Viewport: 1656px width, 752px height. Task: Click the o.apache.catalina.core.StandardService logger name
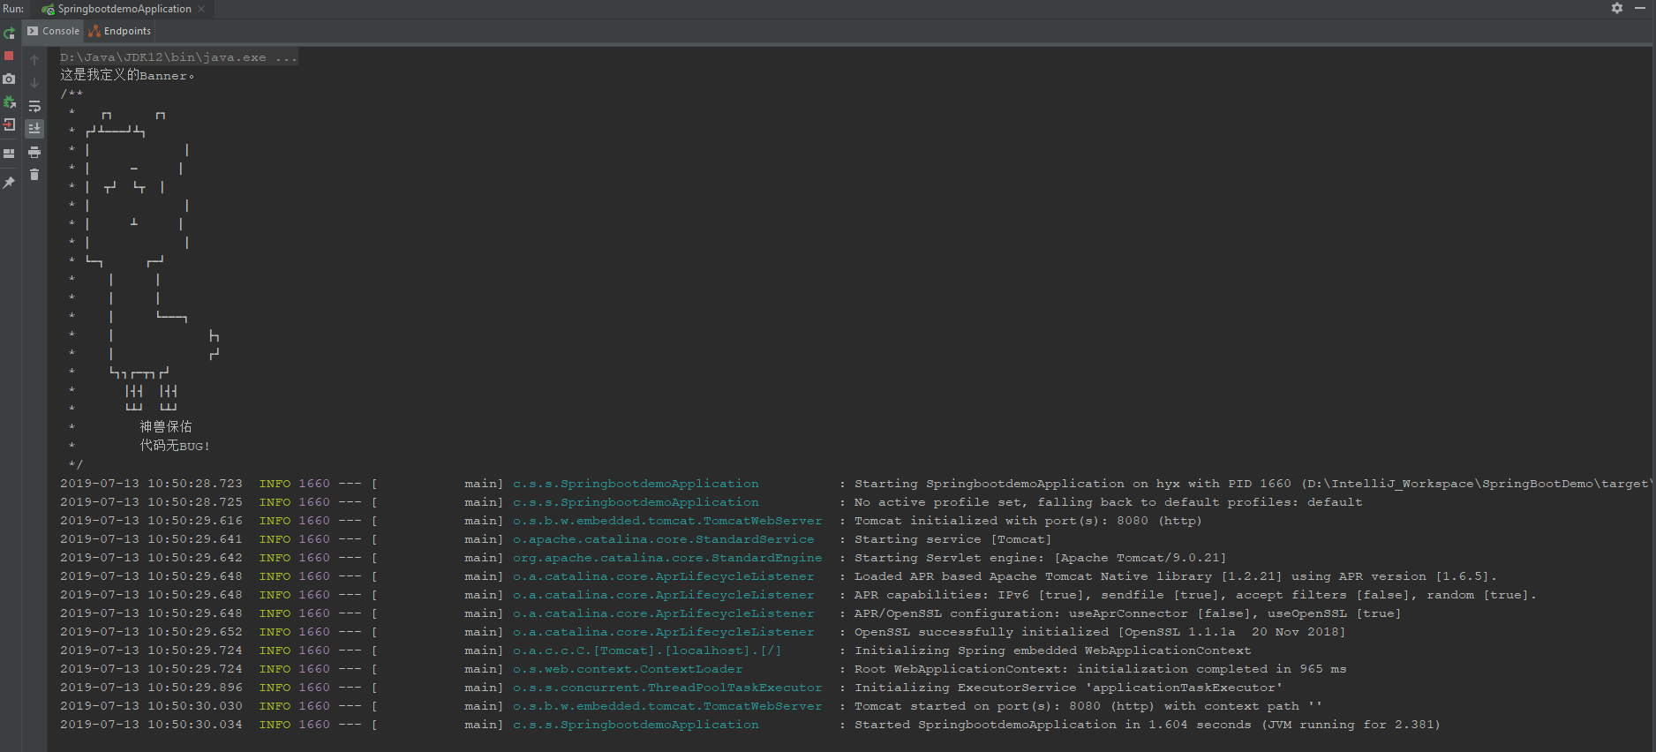click(x=664, y=539)
